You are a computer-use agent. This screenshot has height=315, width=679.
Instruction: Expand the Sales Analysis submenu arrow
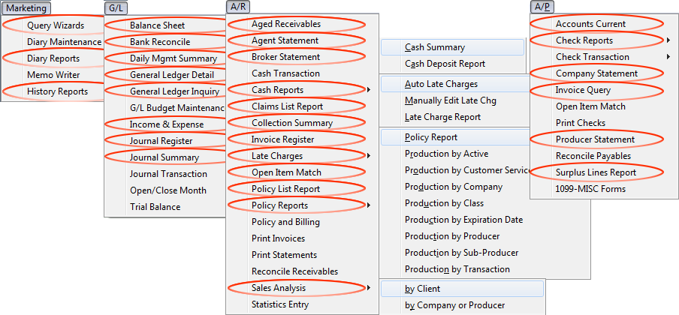point(369,288)
